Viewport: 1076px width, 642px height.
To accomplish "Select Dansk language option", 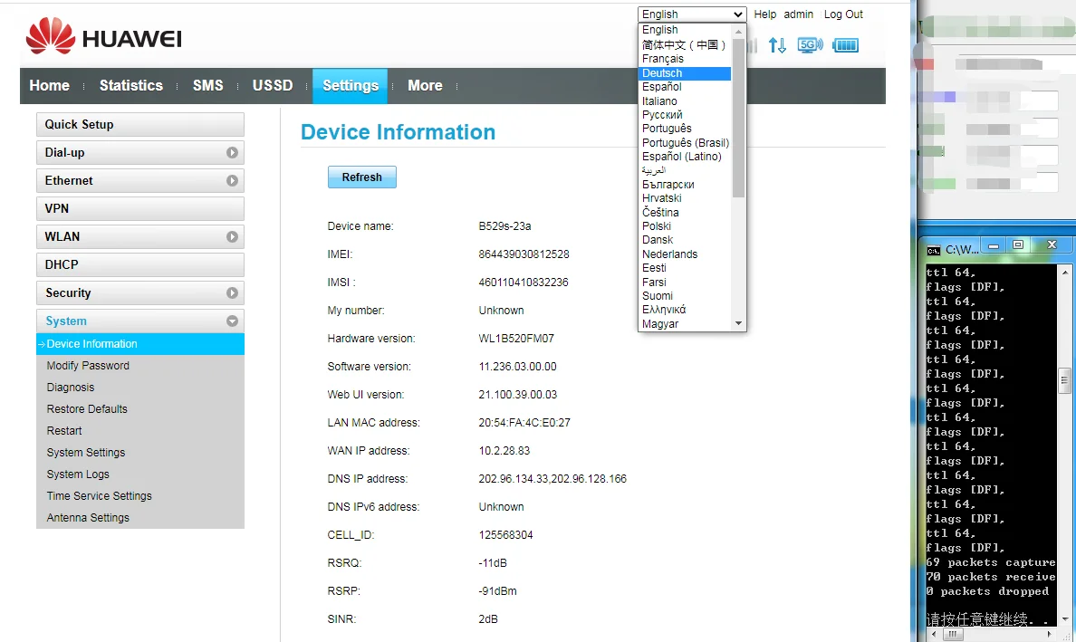I will coord(685,240).
